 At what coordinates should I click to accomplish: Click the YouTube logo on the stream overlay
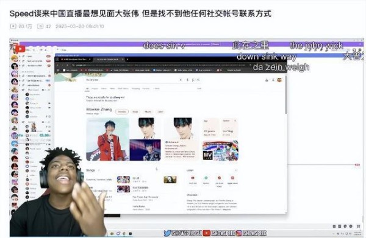pos(21,49)
